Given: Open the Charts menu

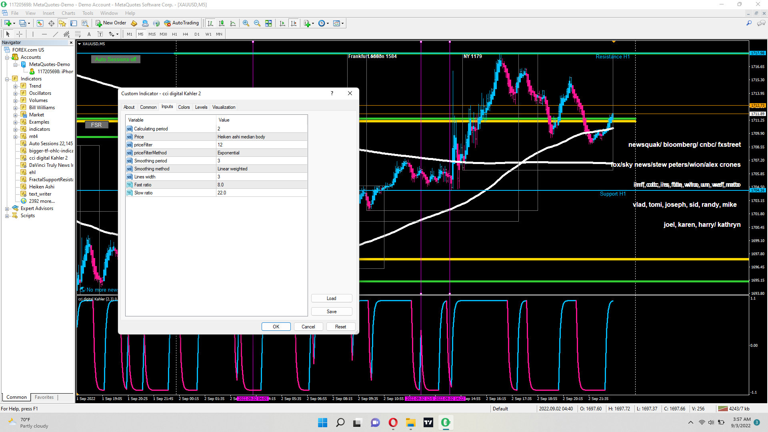Looking at the screenshot, I should (x=68, y=13).
